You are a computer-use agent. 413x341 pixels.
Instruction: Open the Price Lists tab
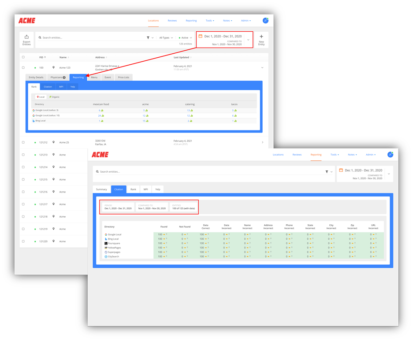(x=123, y=78)
